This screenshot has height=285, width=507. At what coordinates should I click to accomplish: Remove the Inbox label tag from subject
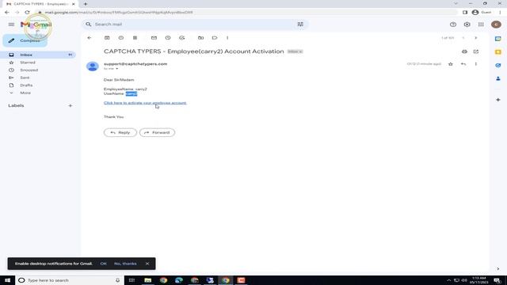pyautogui.click(x=301, y=51)
